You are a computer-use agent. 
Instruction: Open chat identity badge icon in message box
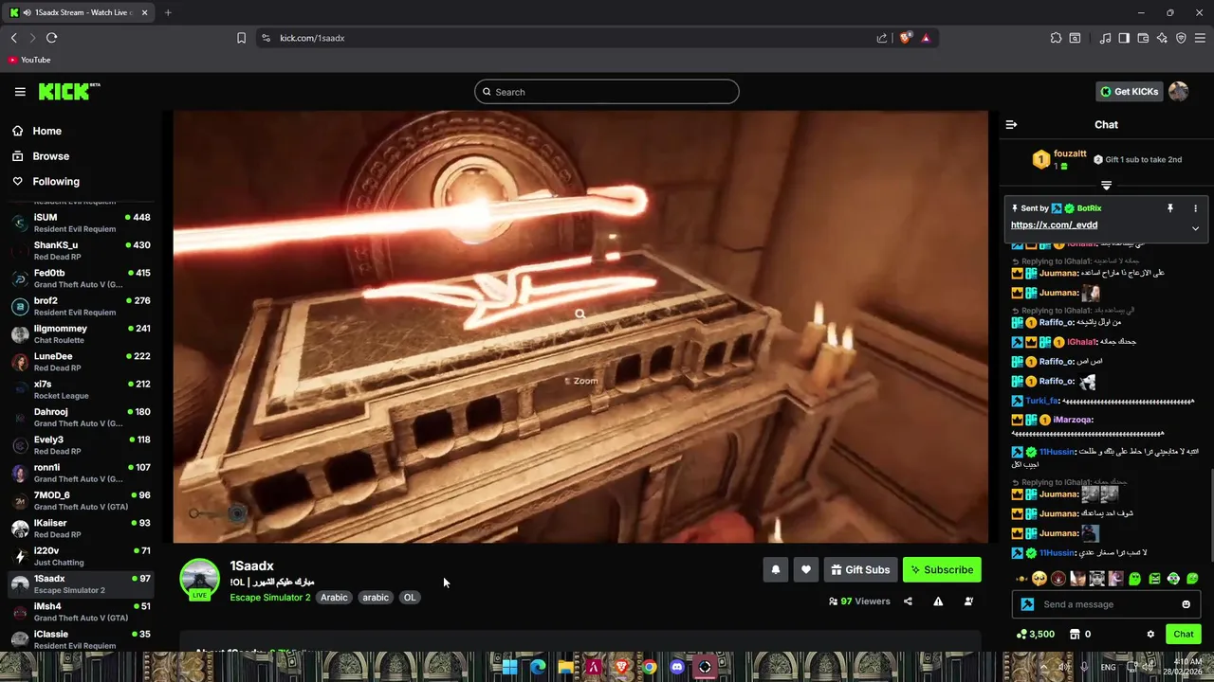tap(1027, 604)
